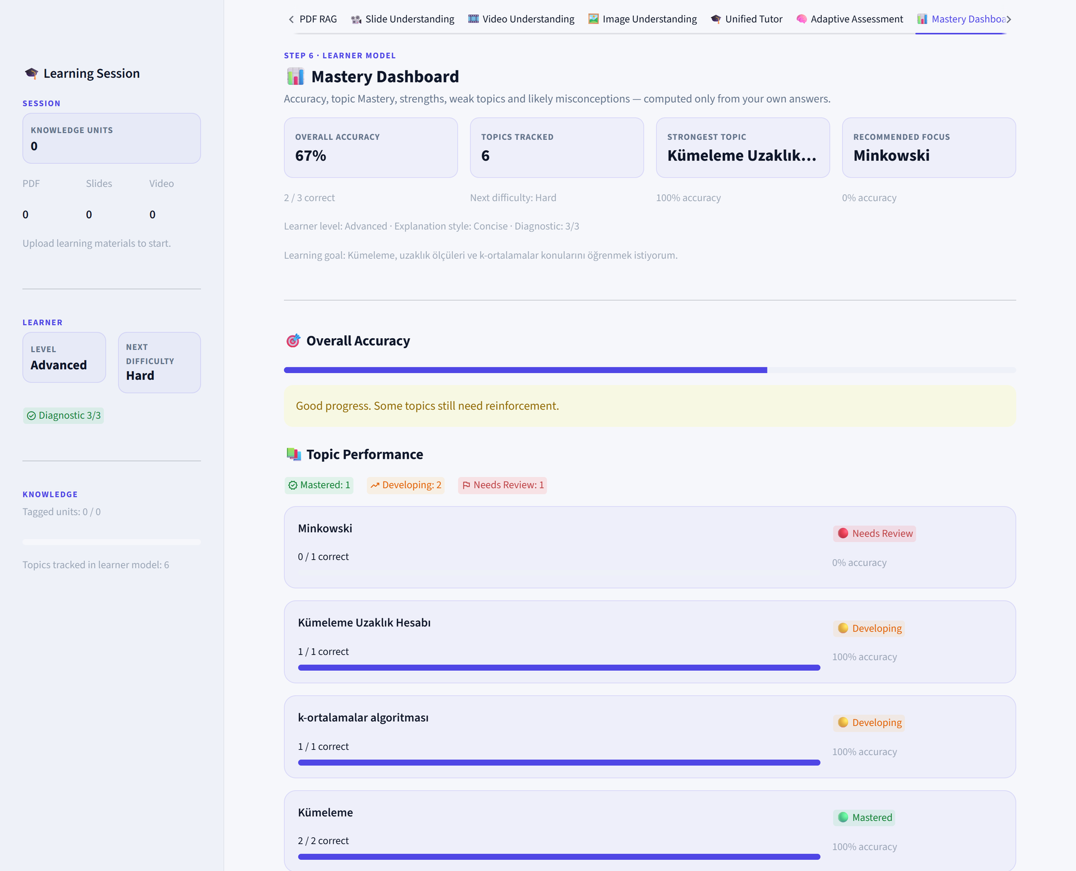
Task: Click the red Needs Review badge on Minkowski
Action: pos(874,533)
